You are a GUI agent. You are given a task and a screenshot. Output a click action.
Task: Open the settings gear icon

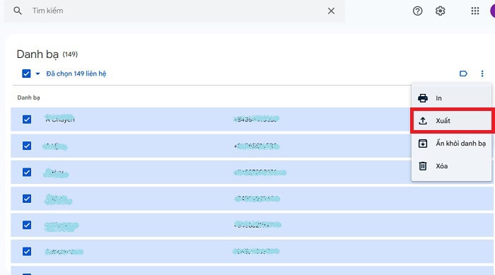point(441,11)
